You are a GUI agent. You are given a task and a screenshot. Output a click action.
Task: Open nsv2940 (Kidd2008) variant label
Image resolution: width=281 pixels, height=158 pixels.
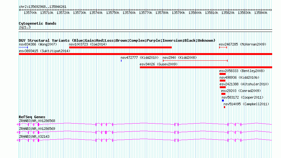(180, 58)
